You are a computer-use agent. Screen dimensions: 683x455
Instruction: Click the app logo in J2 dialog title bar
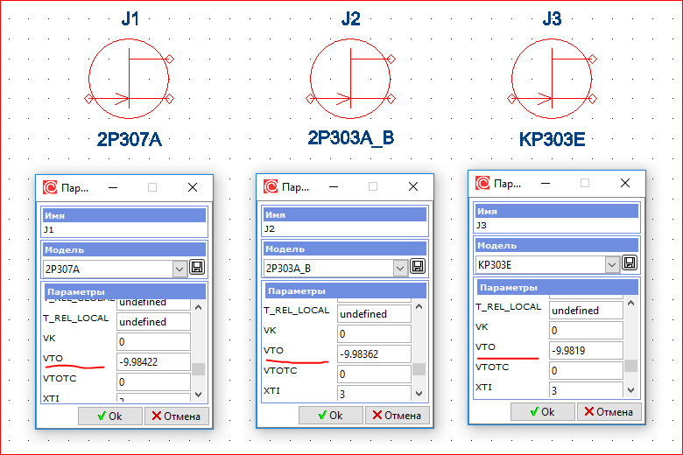click(271, 186)
